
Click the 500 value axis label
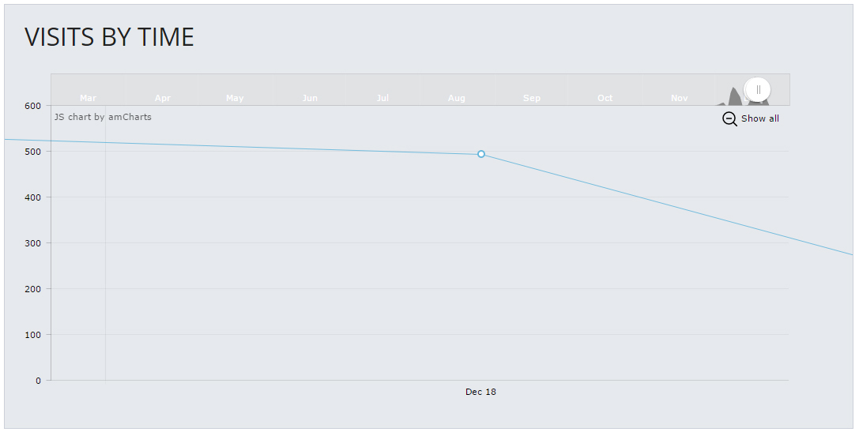(33, 152)
